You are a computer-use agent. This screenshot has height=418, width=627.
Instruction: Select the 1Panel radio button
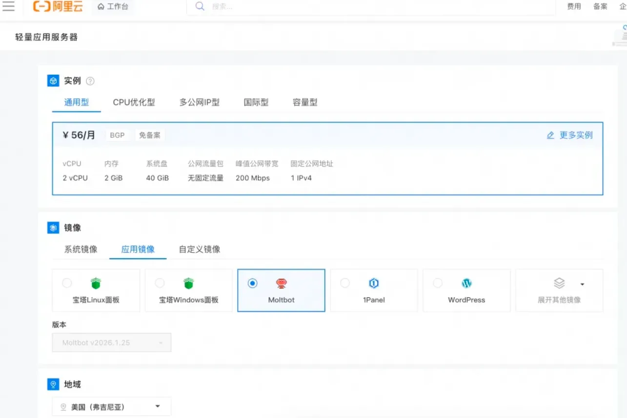(x=345, y=283)
